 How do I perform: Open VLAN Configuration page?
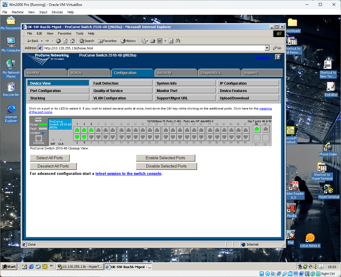(121, 98)
